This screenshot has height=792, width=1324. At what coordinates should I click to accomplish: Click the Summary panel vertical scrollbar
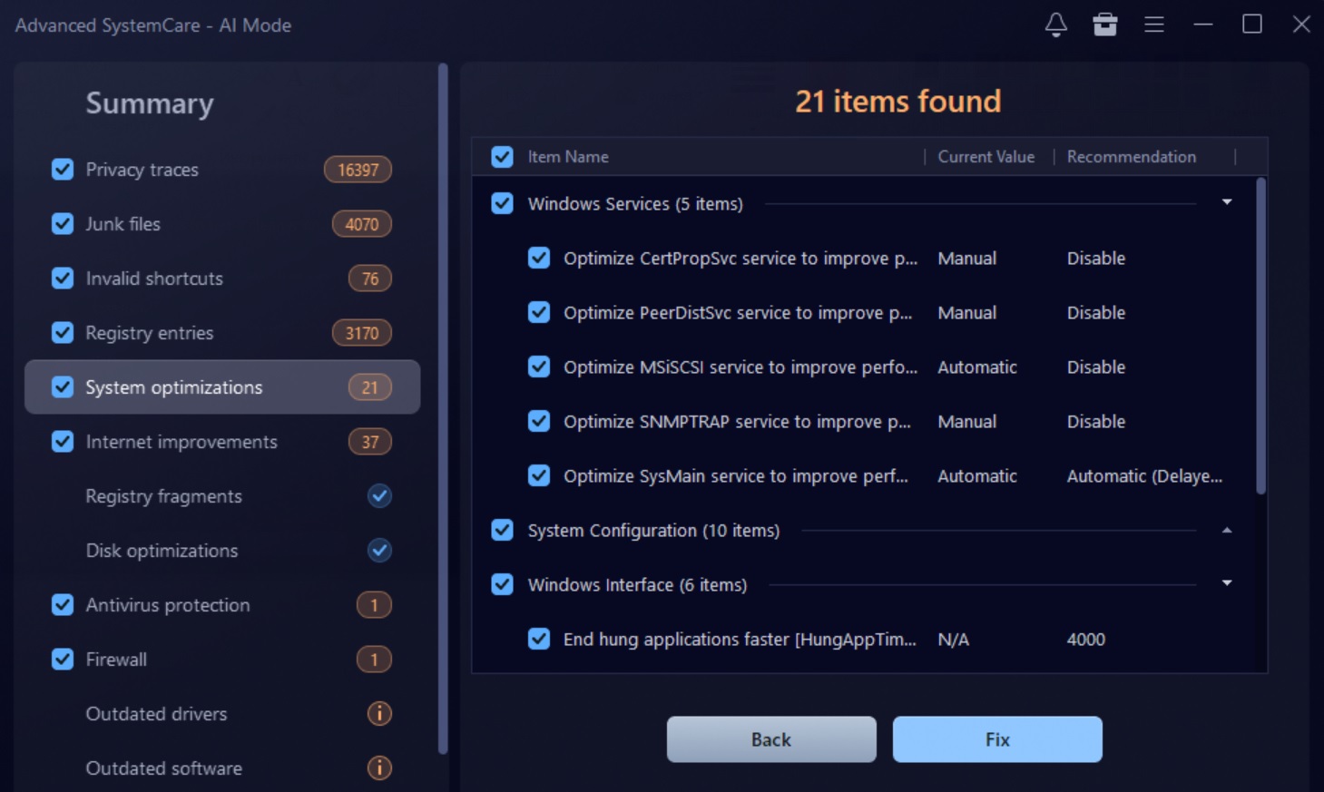coord(443,408)
